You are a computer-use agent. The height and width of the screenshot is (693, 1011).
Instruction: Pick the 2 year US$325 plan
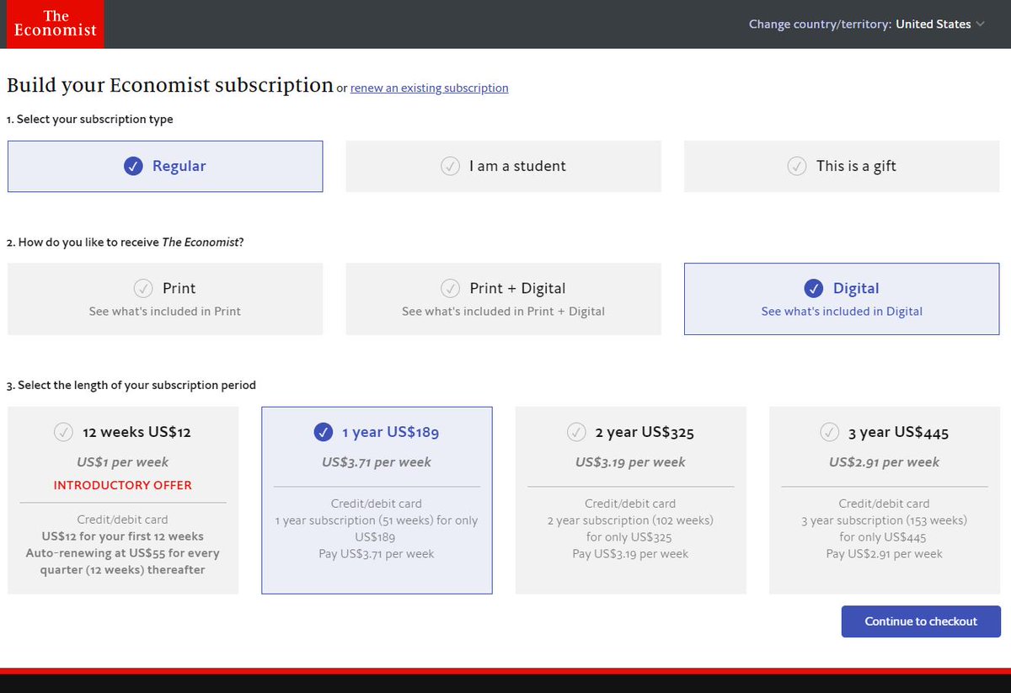point(630,500)
